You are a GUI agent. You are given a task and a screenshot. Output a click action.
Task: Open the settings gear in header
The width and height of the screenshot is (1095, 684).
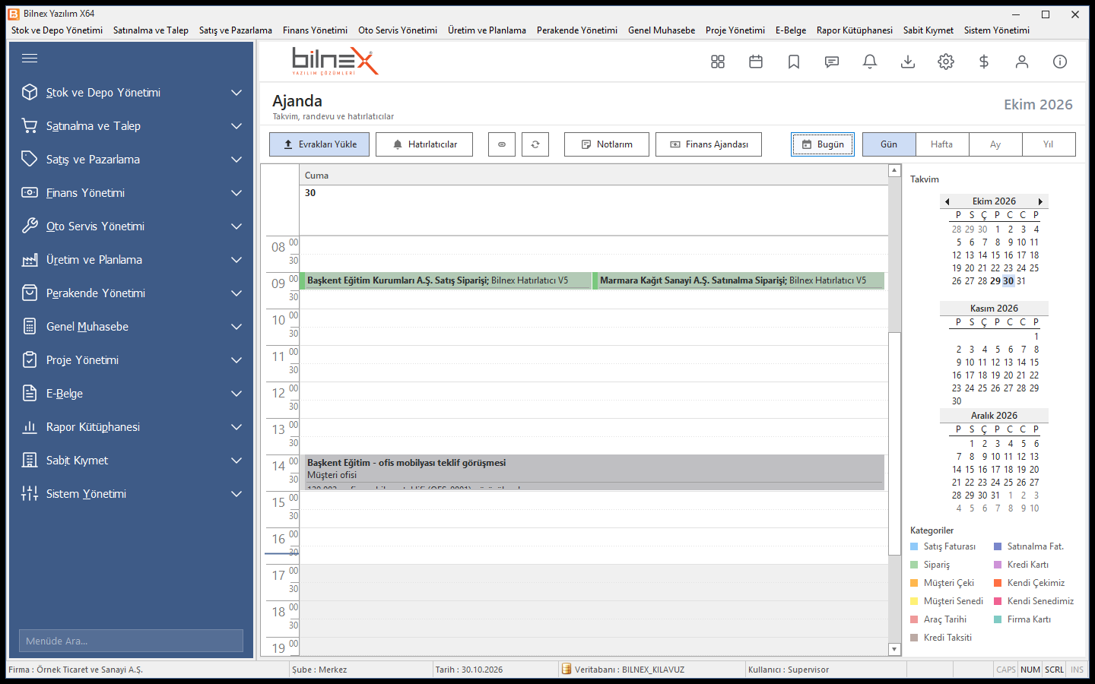pyautogui.click(x=946, y=62)
